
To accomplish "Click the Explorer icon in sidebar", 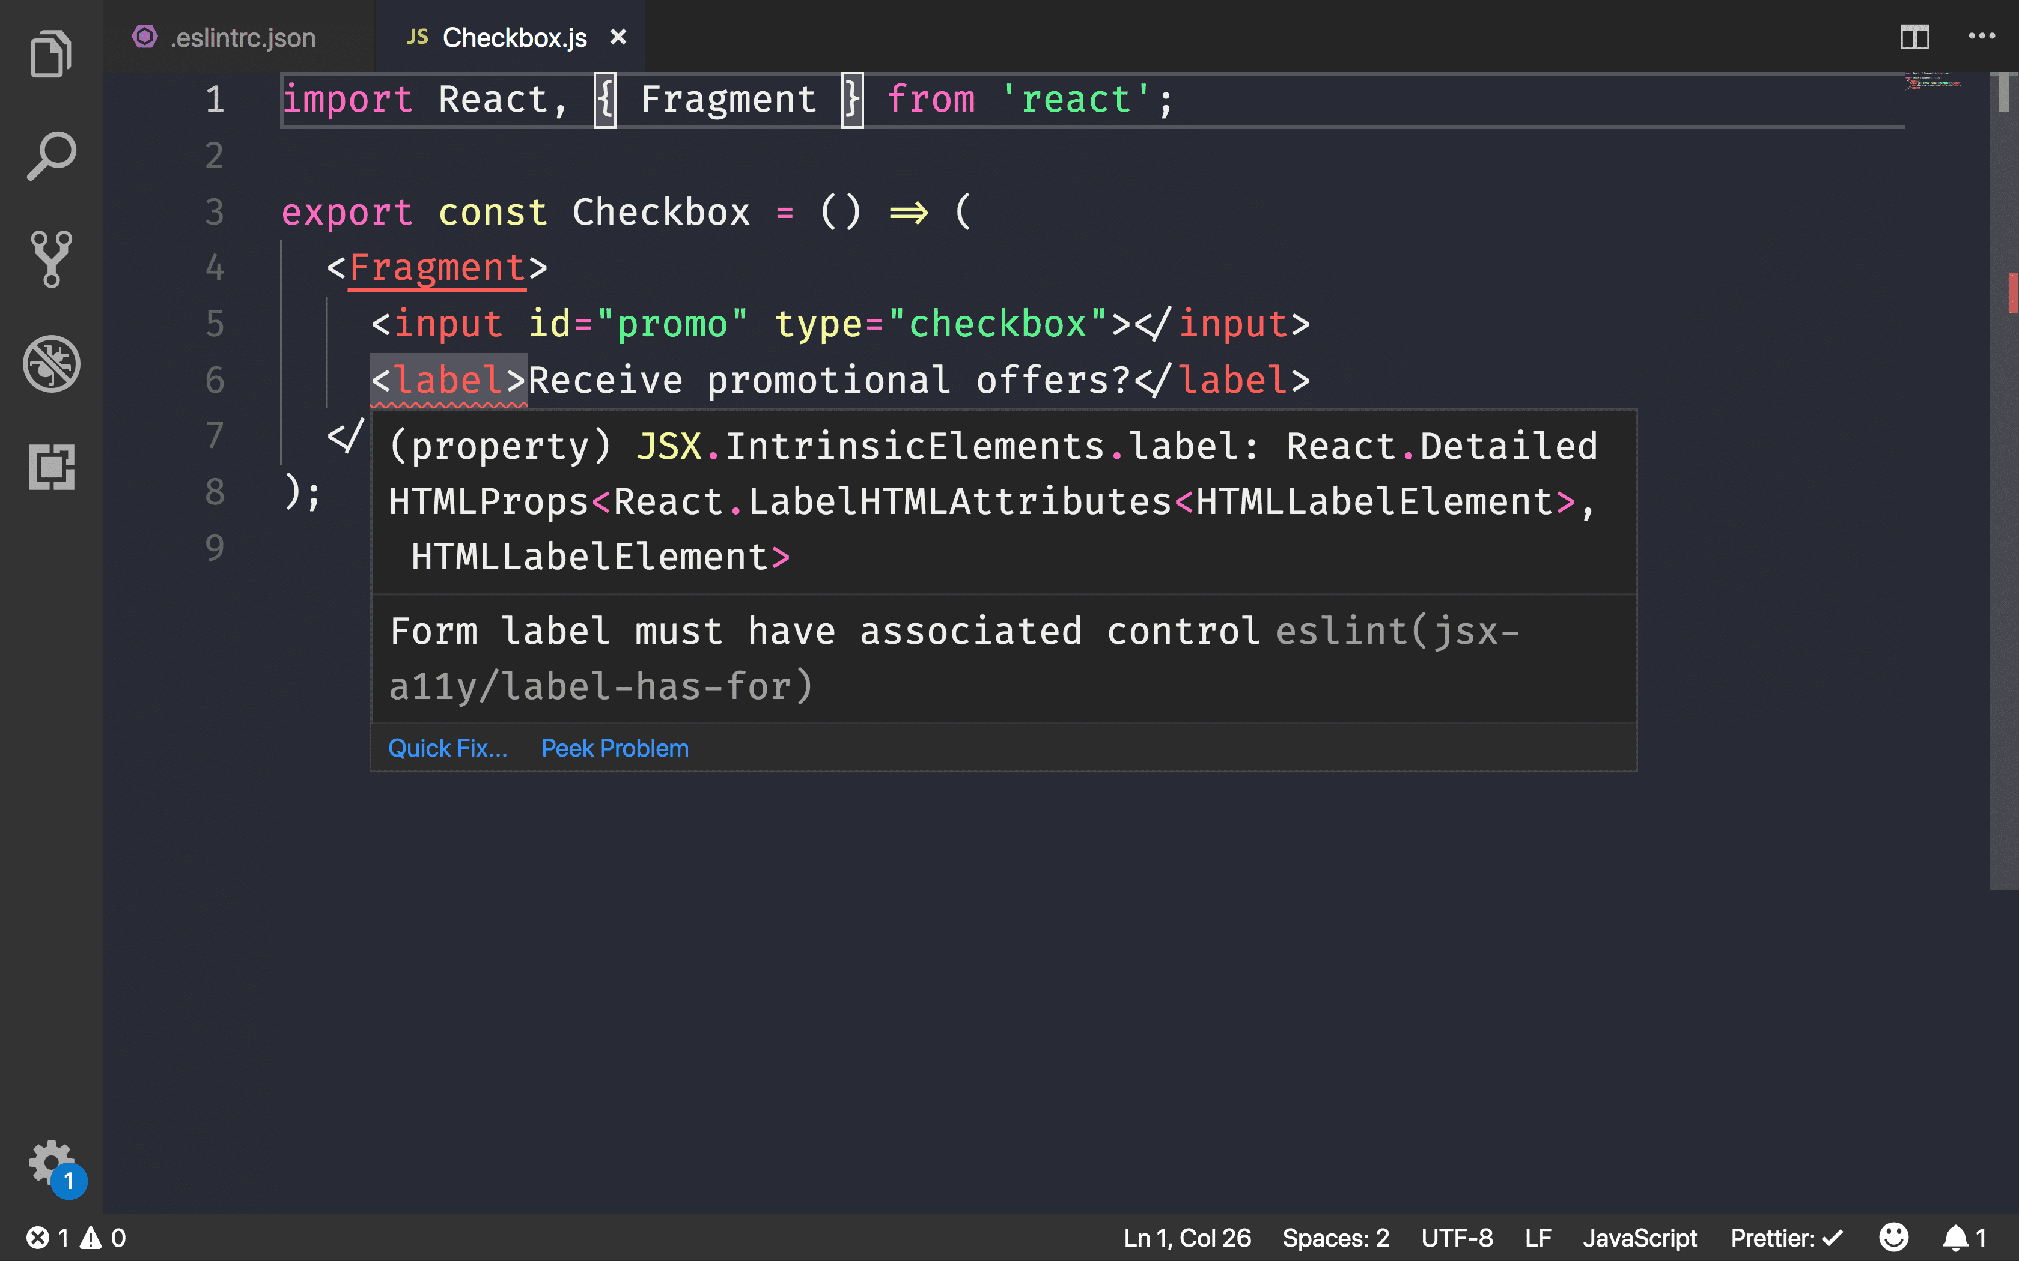I will [x=51, y=54].
